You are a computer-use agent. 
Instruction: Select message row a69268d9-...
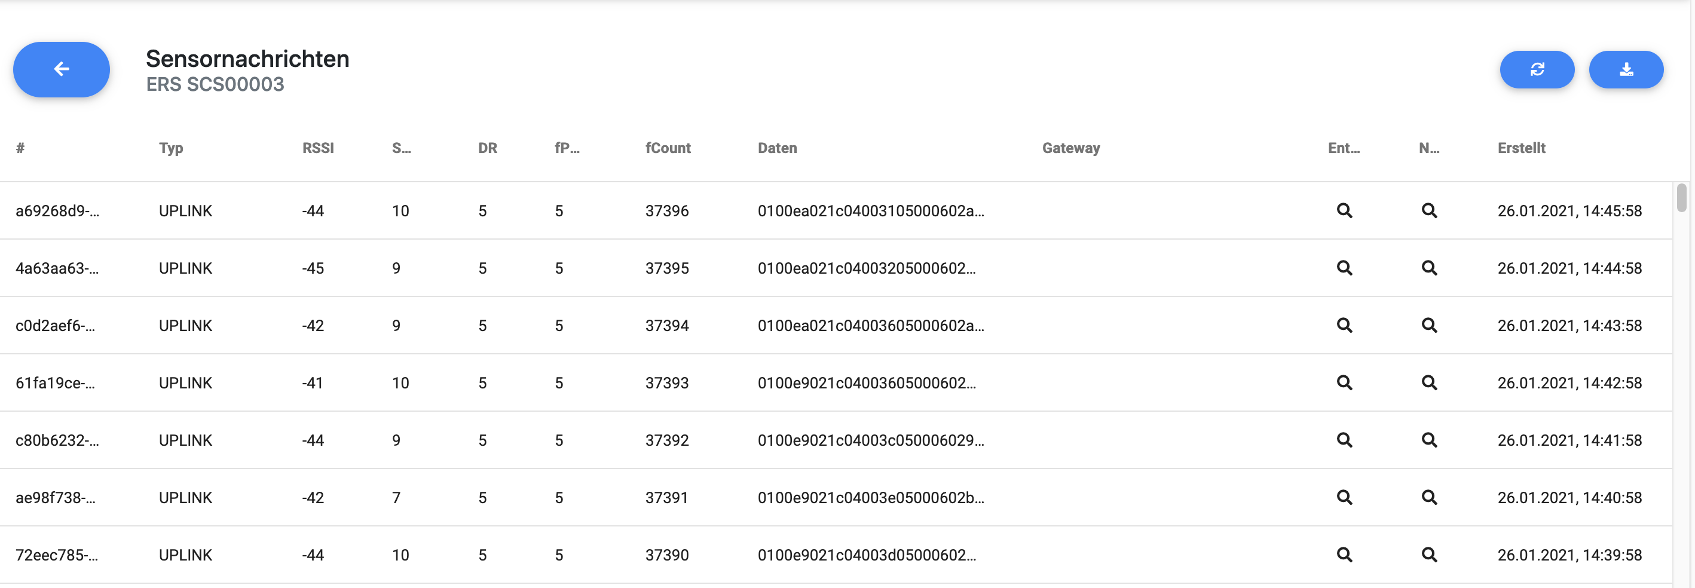point(57,211)
